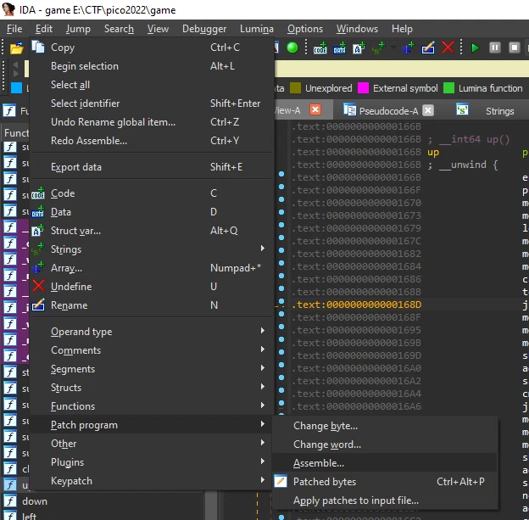Toggle breakpoint dot at address 1670
The height and width of the screenshot is (520, 529).
pyautogui.click(x=281, y=199)
